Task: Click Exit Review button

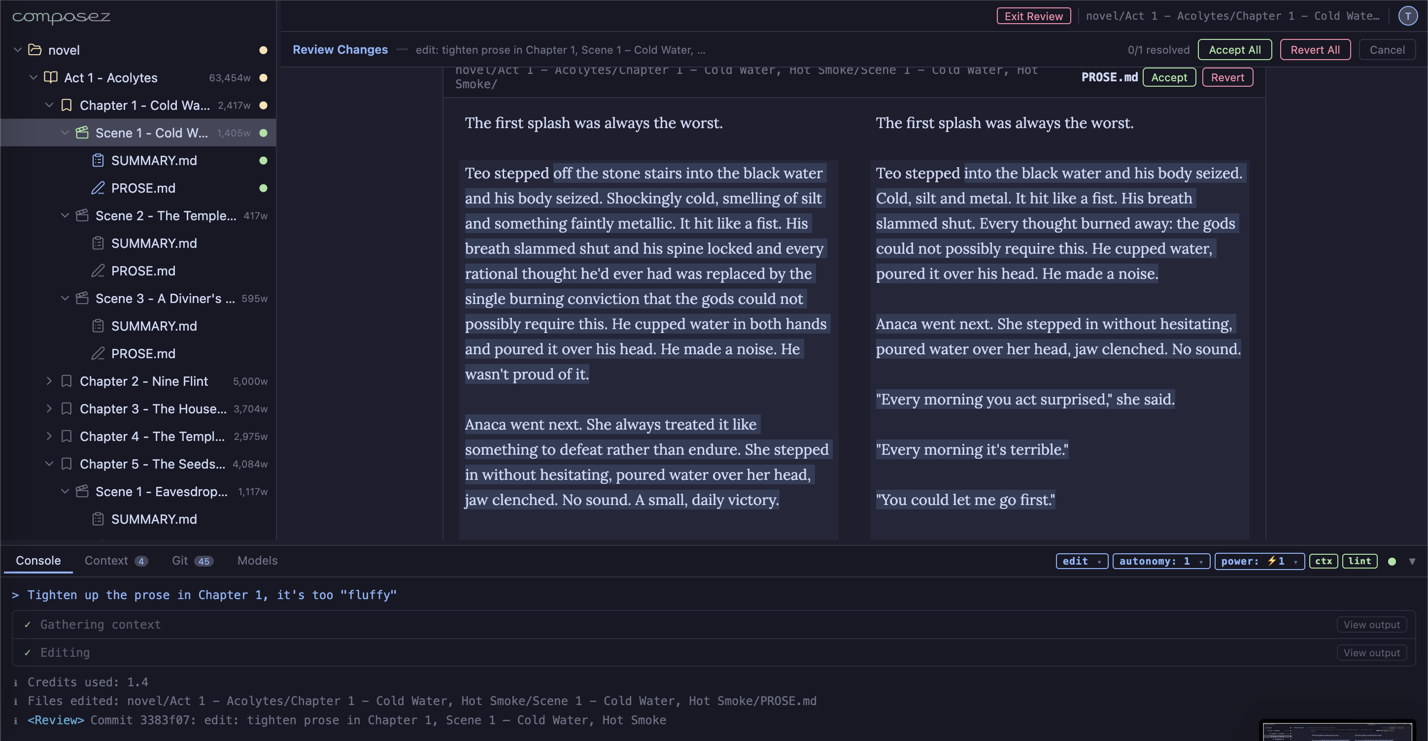Action: click(x=1033, y=16)
